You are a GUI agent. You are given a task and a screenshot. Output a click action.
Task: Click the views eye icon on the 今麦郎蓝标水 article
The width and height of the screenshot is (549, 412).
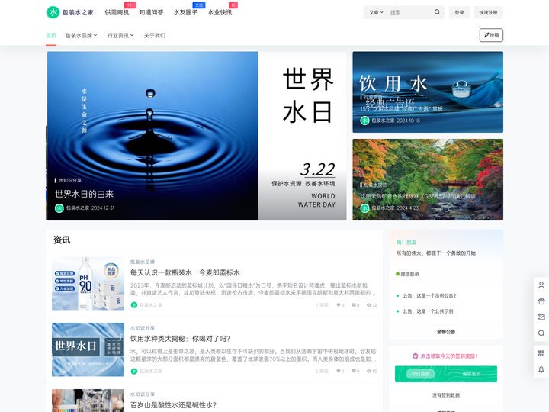pos(369,305)
